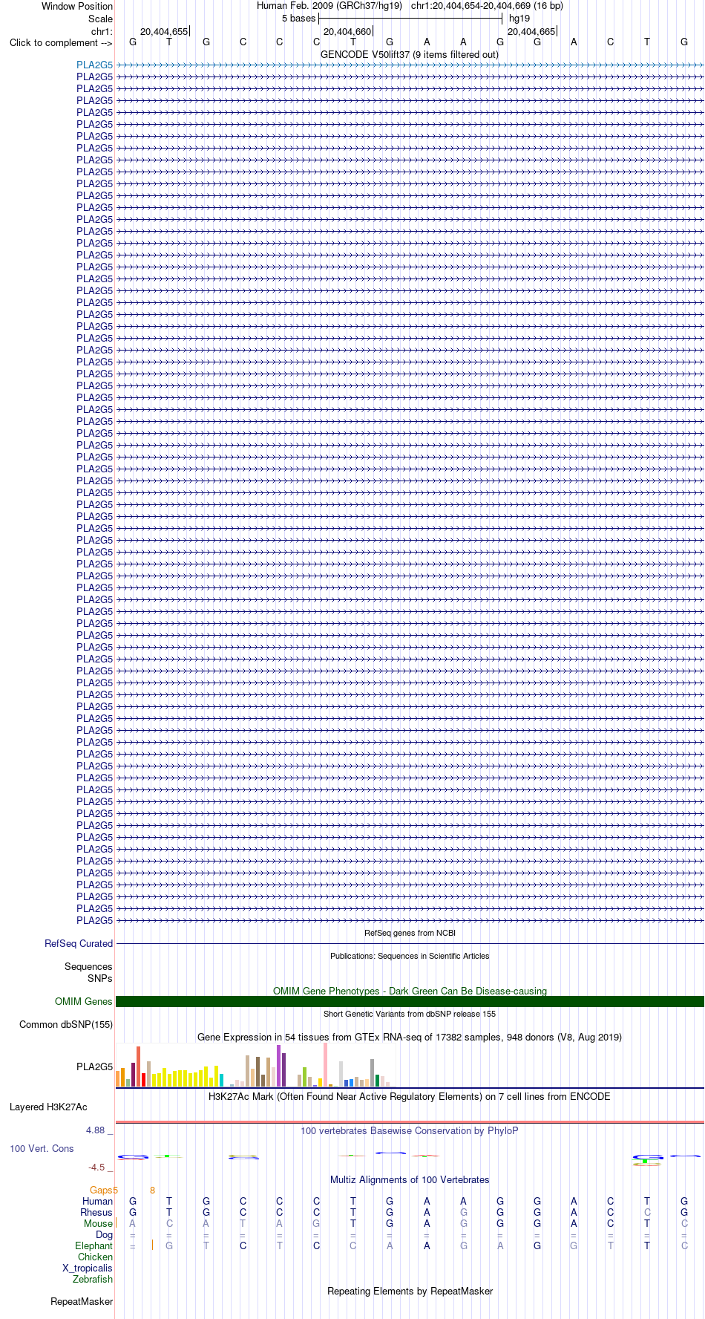
Task: Open 'OMIM Gene Phenotypes' track title
Action: (x=410, y=991)
